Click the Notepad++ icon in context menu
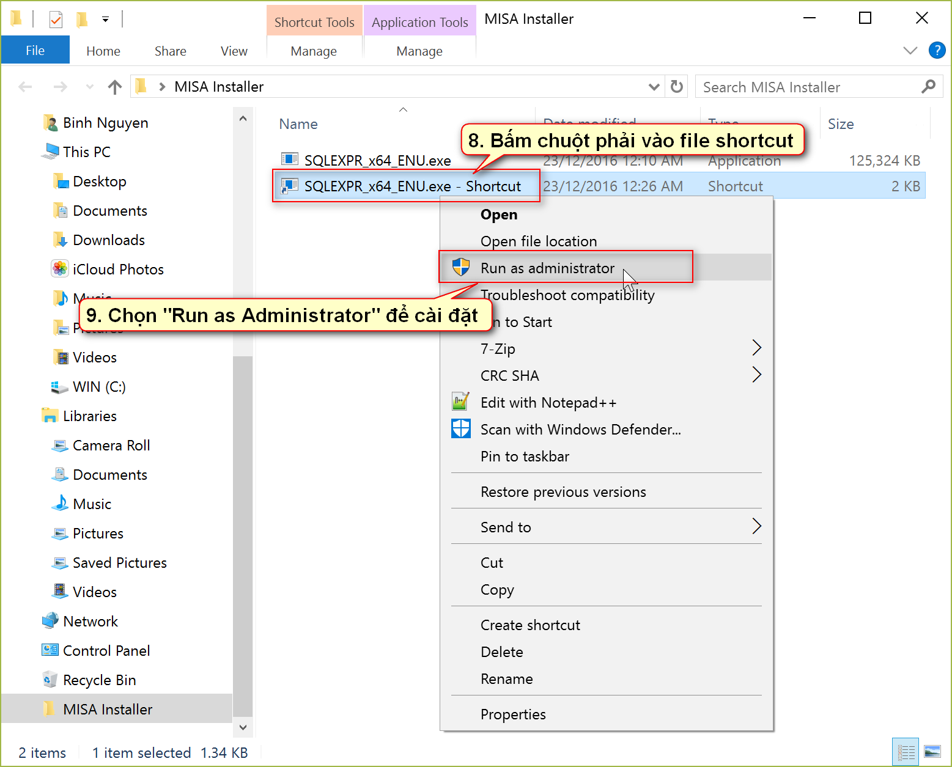 460,402
